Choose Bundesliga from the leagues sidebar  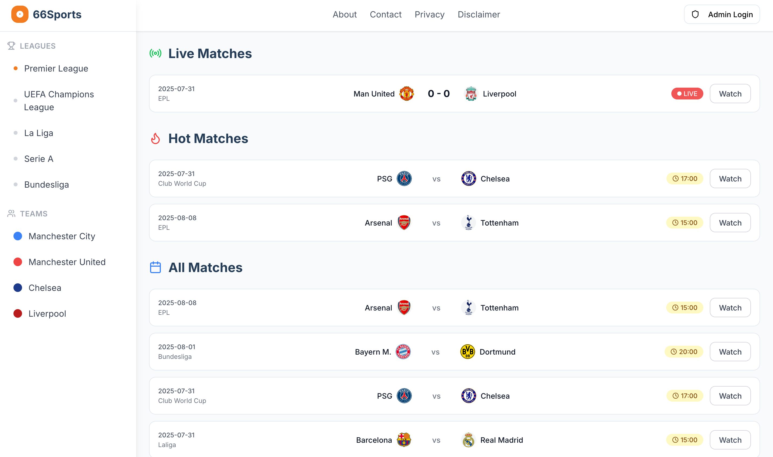click(x=47, y=184)
